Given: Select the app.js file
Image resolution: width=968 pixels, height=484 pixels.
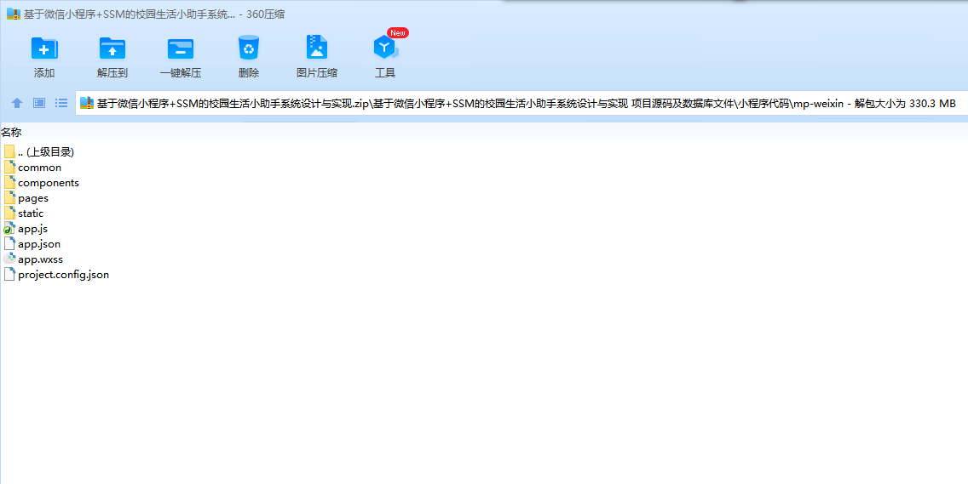Looking at the screenshot, I should point(26,229).
